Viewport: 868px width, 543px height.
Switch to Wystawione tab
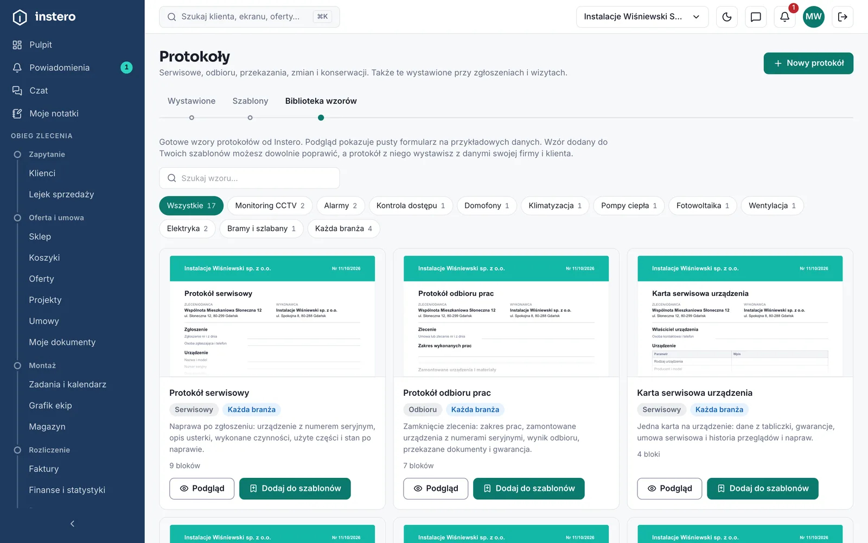pyautogui.click(x=192, y=101)
